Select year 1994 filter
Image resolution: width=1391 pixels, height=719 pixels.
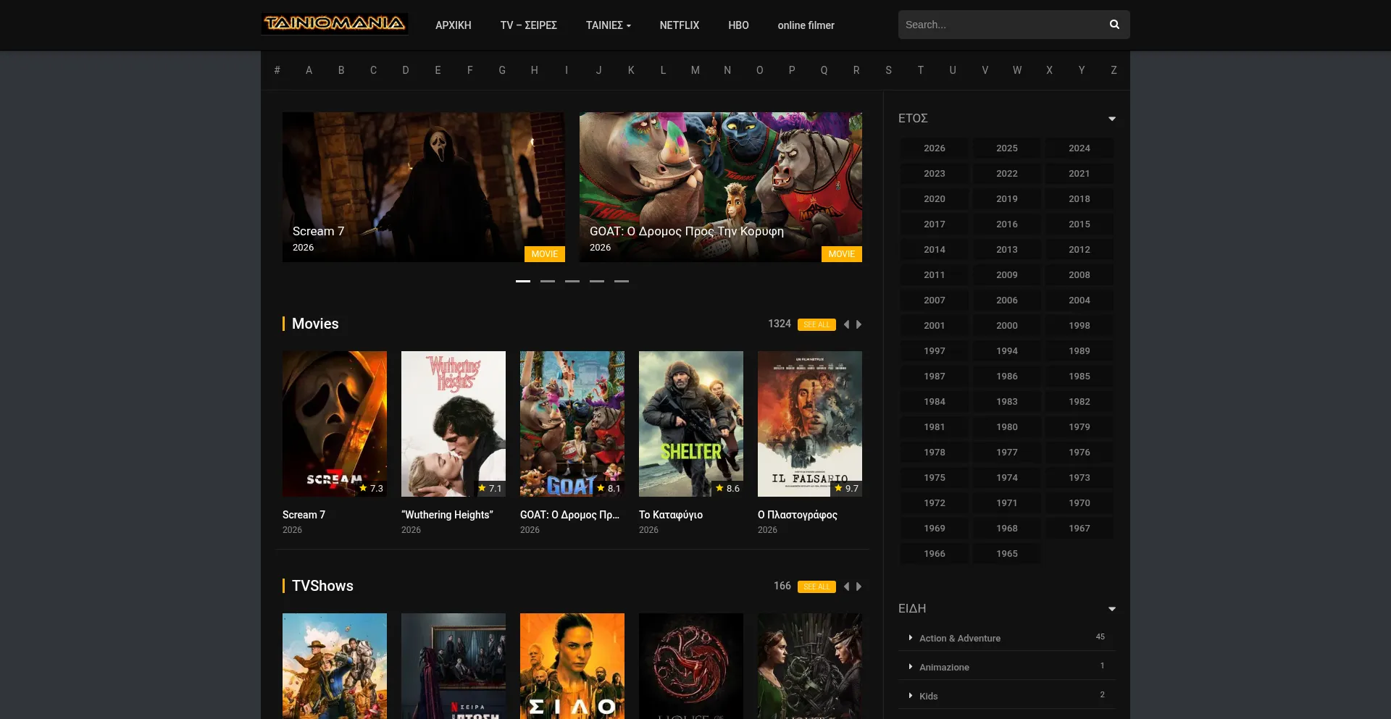[1007, 350]
